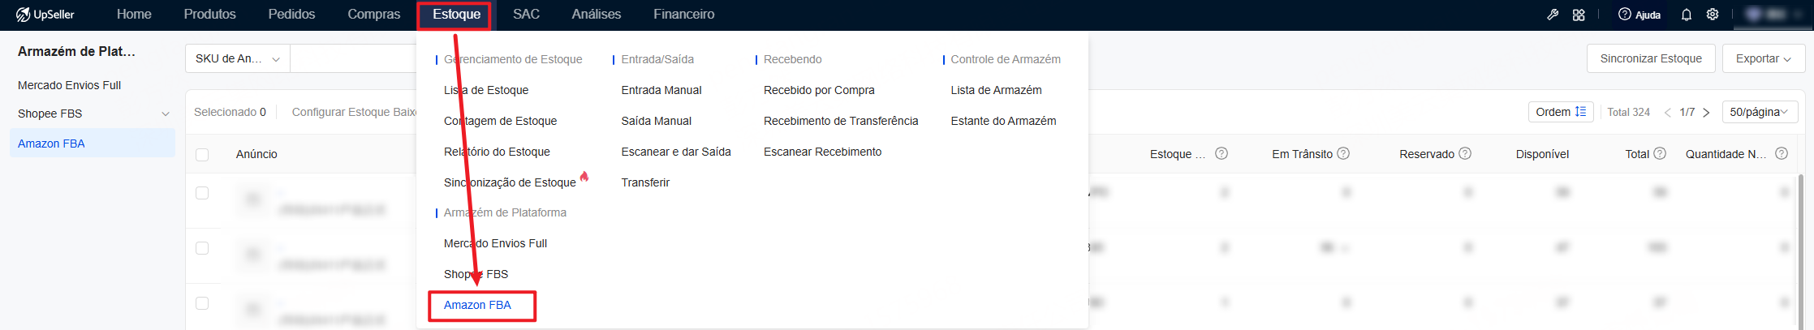Screen dimensions: 1814x330
Task: Click the UpSeller logo
Action: click(45, 15)
